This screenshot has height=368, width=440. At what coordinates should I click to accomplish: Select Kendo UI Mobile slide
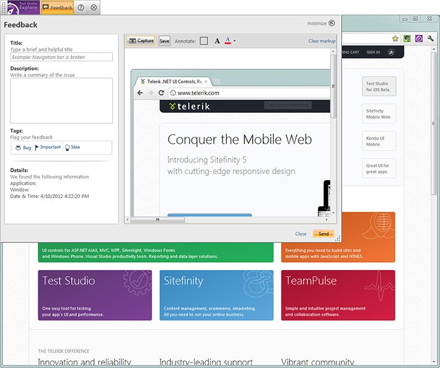point(379,141)
